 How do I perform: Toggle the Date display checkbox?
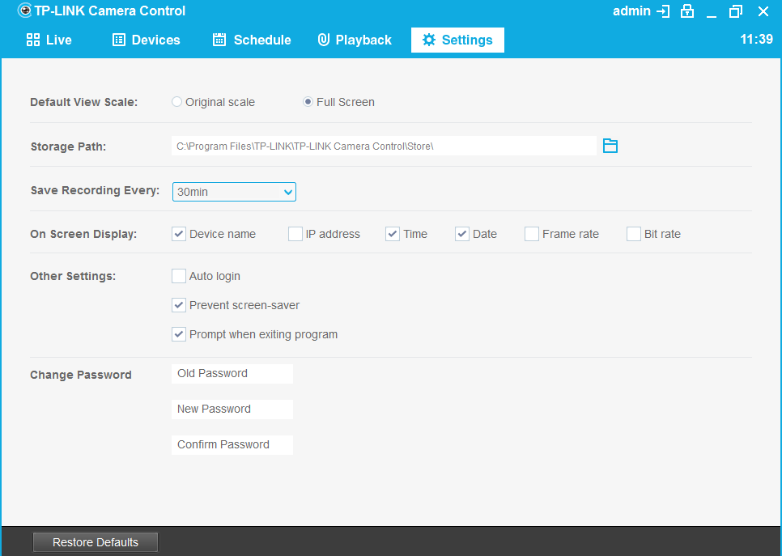pos(461,234)
